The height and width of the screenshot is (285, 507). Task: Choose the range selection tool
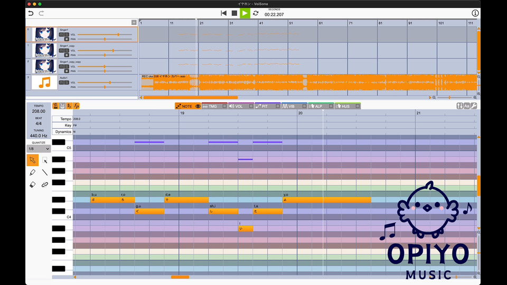45,160
